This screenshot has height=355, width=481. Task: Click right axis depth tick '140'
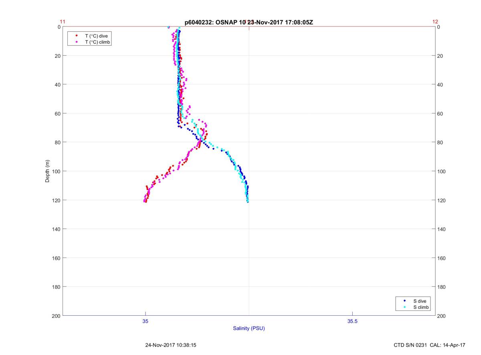pyautogui.click(x=441, y=229)
